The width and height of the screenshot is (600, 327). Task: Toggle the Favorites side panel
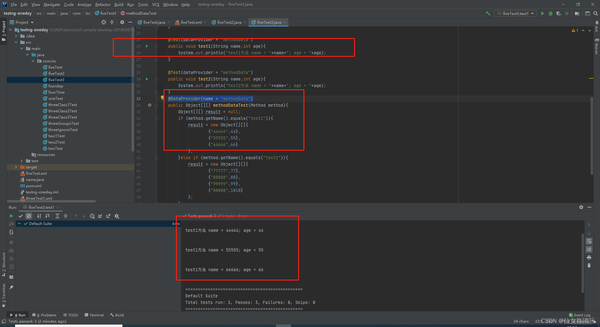(4, 295)
